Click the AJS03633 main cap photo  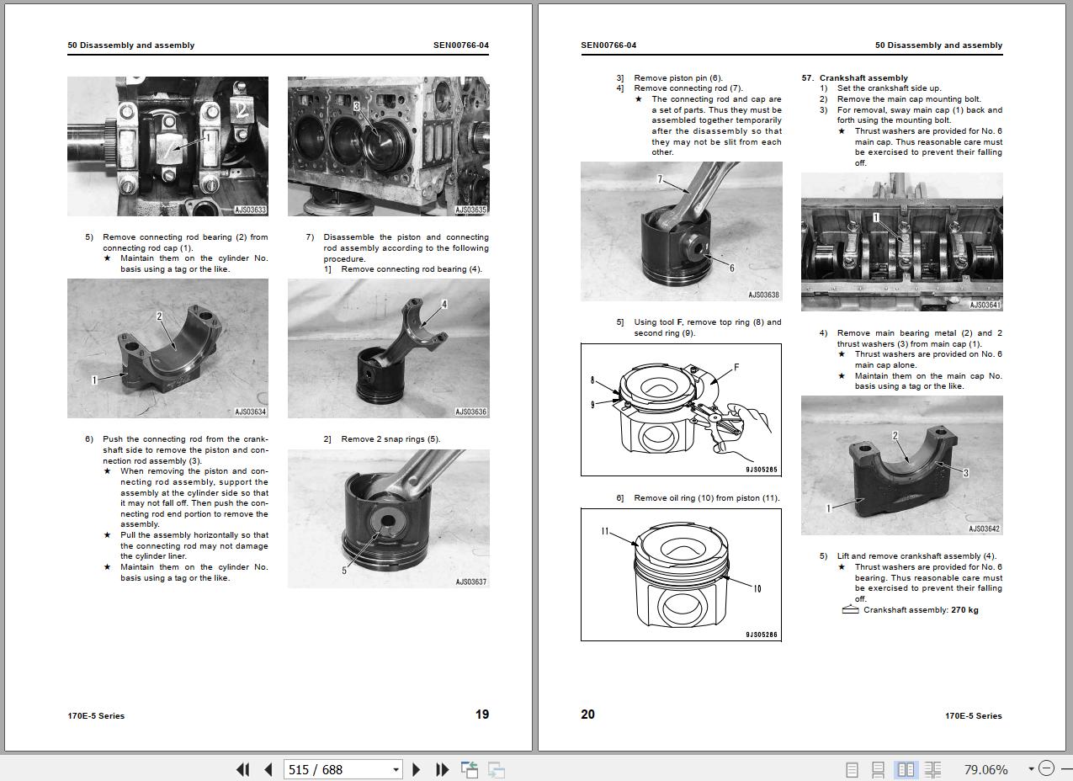[167, 146]
